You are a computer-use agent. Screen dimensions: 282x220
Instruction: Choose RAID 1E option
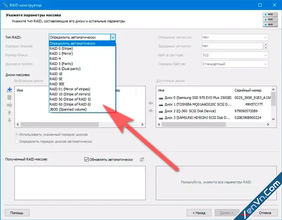coord(82,74)
